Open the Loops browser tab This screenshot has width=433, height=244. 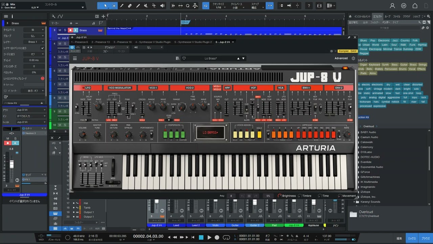tap(387, 16)
